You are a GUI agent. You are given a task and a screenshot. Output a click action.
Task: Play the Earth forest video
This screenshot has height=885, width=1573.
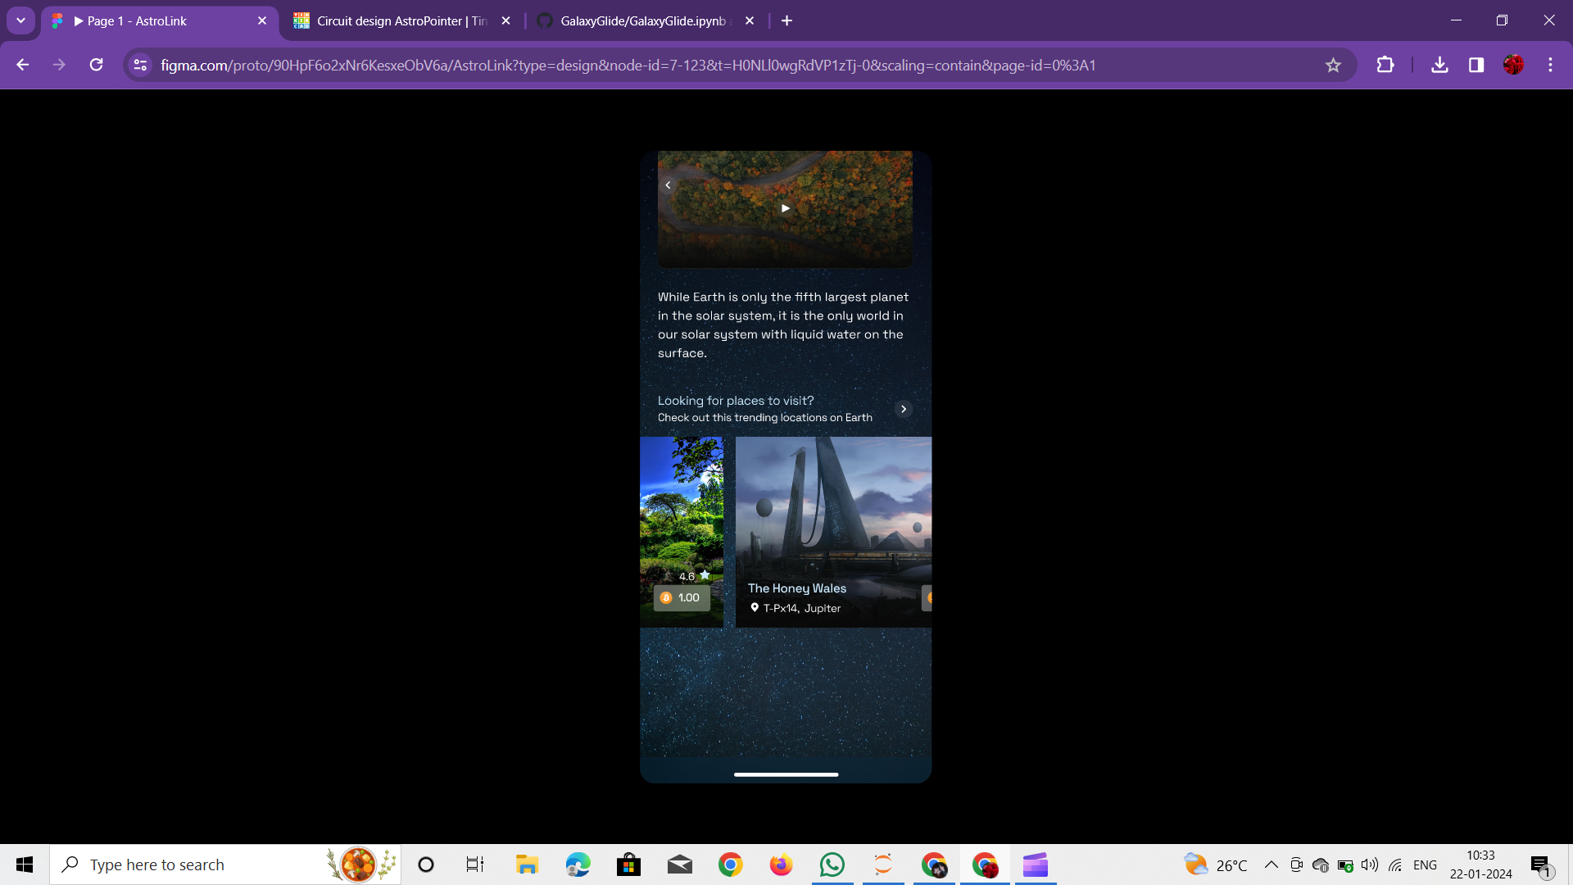[785, 208]
